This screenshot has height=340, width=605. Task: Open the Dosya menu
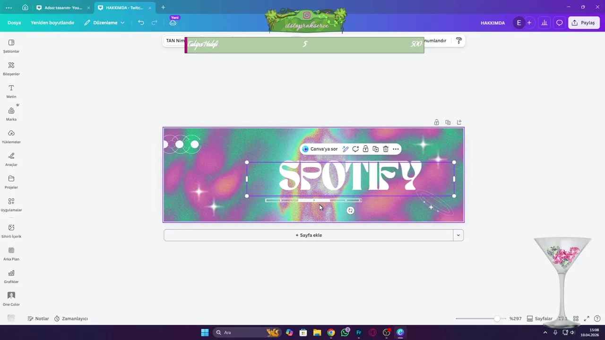(14, 23)
